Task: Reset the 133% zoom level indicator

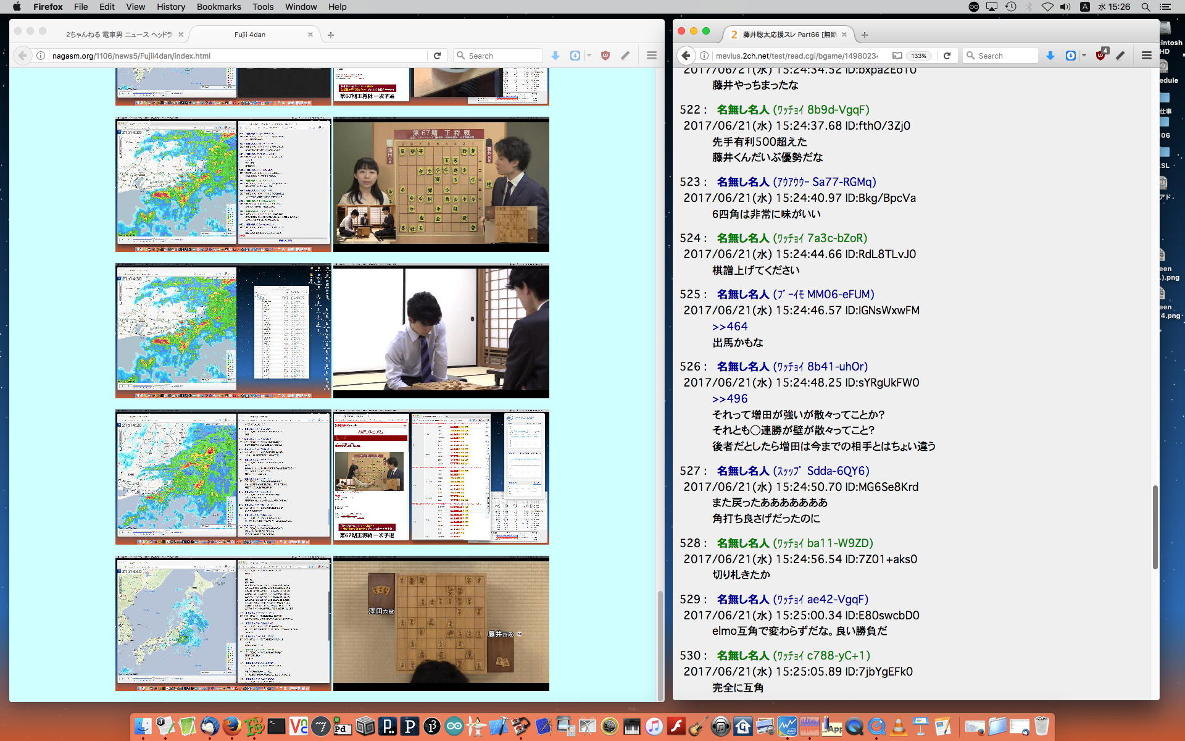Action: click(x=918, y=56)
